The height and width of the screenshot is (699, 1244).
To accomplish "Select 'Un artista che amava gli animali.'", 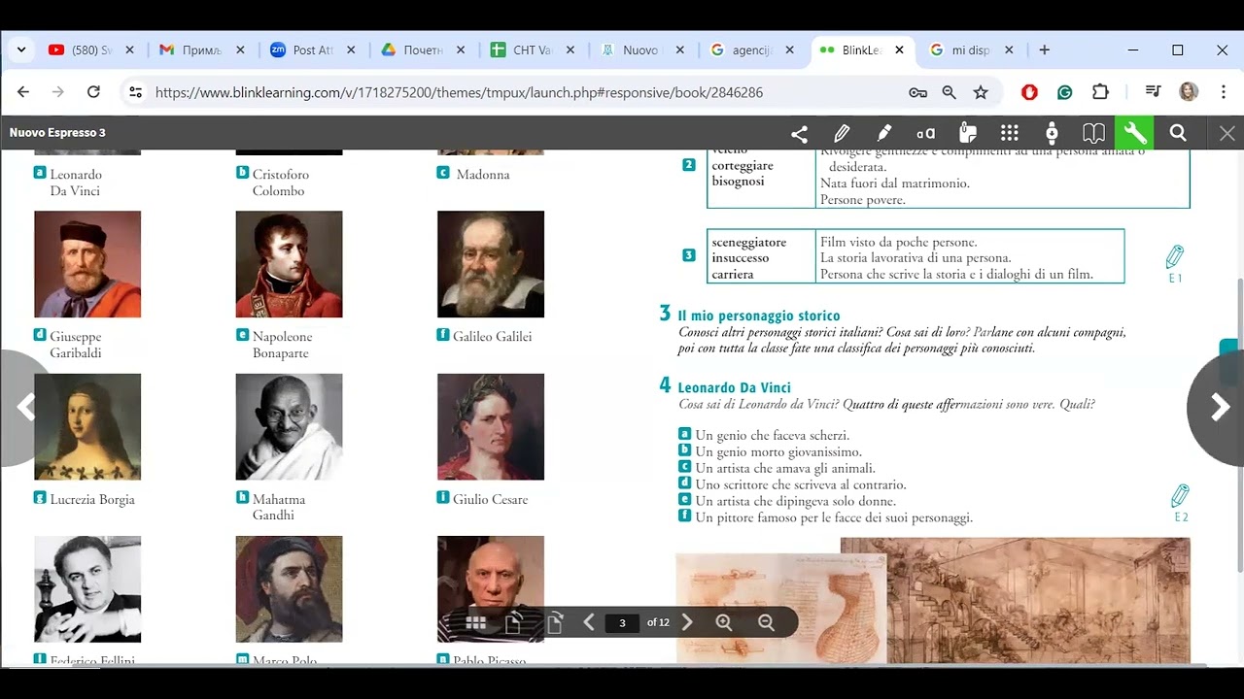I will click(785, 468).
